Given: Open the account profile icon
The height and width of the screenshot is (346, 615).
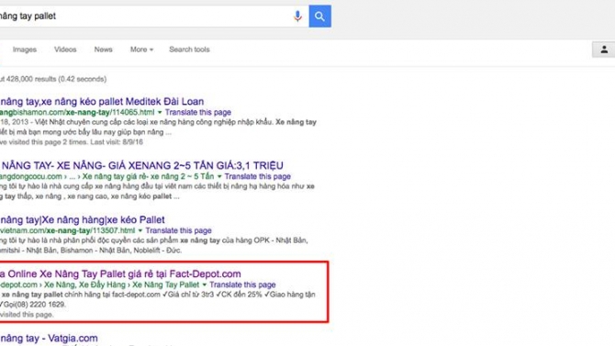Looking at the screenshot, I should 604,50.
